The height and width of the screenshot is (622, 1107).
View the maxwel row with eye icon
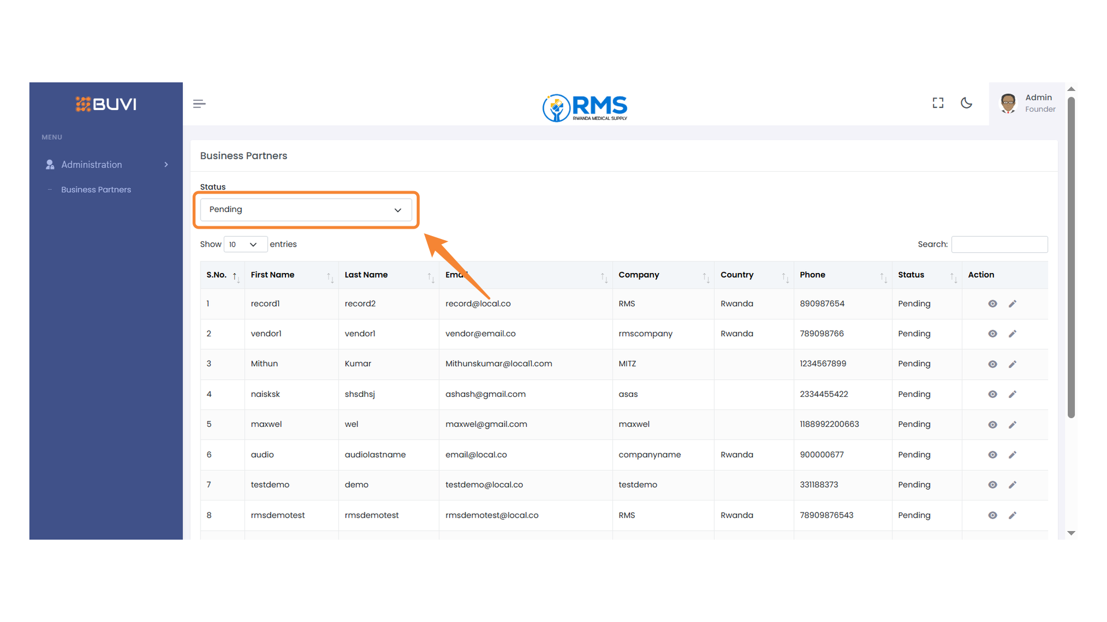point(992,424)
